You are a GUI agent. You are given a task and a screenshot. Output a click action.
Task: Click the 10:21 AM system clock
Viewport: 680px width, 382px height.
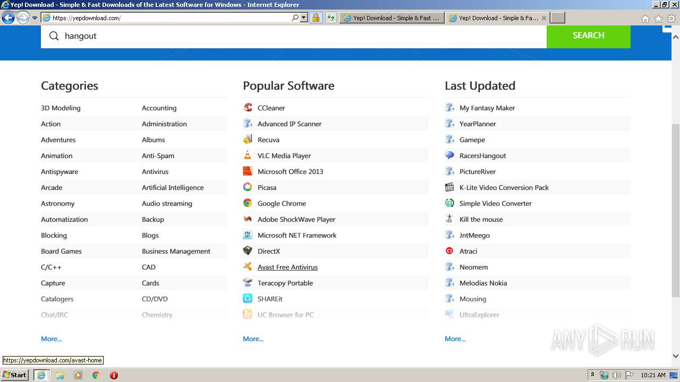coord(653,375)
